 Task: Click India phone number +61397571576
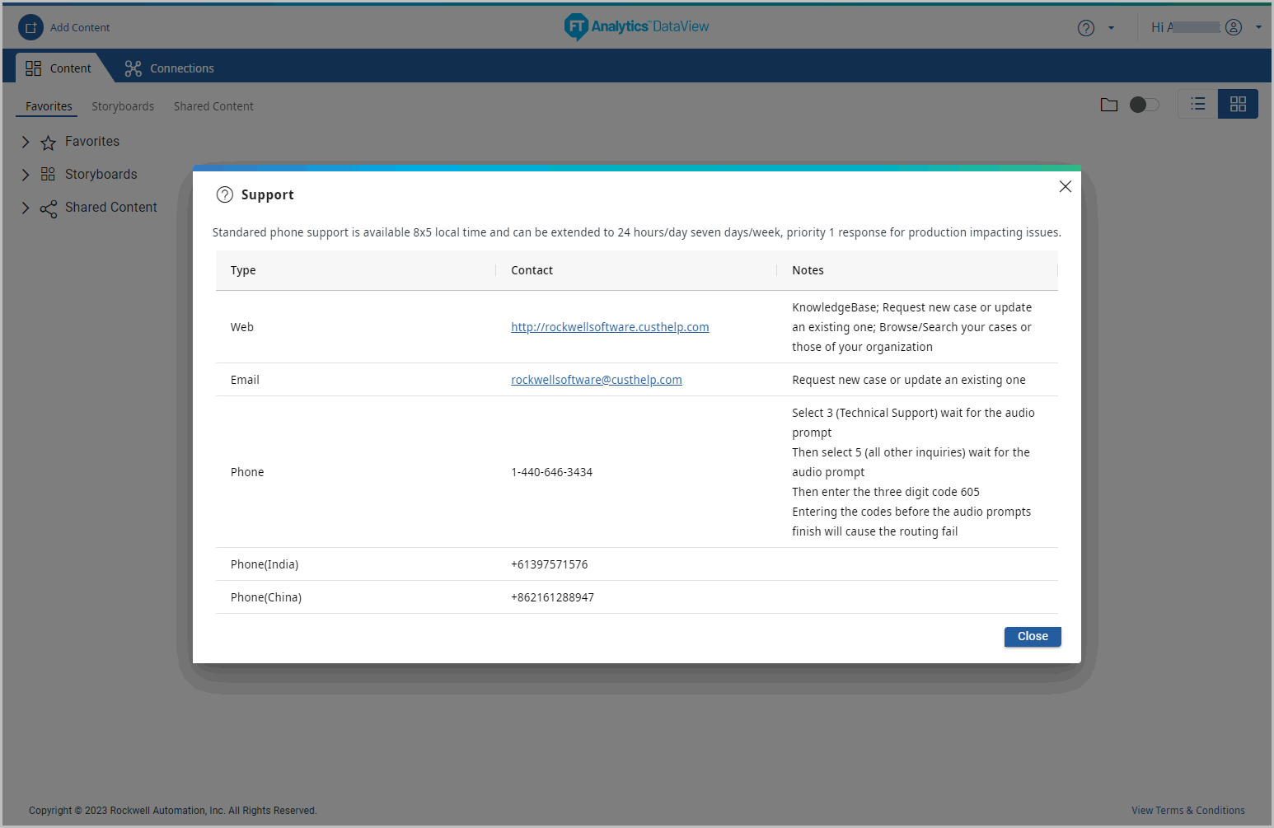click(550, 564)
